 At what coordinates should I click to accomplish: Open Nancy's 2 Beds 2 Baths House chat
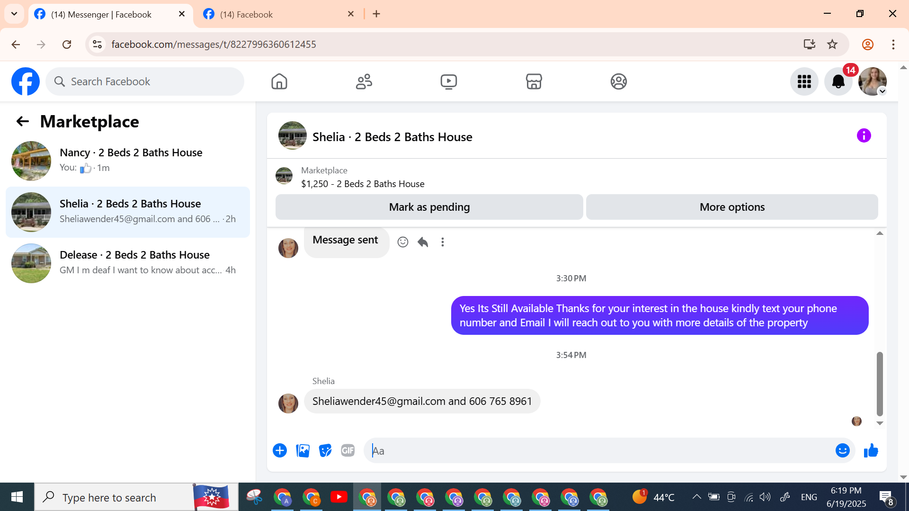pyautogui.click(x=128, y=161)
